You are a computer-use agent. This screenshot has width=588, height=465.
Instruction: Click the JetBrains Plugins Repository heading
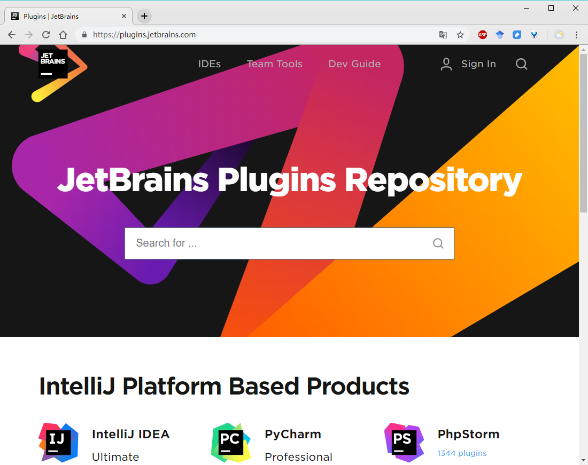[x=290, y=180]
